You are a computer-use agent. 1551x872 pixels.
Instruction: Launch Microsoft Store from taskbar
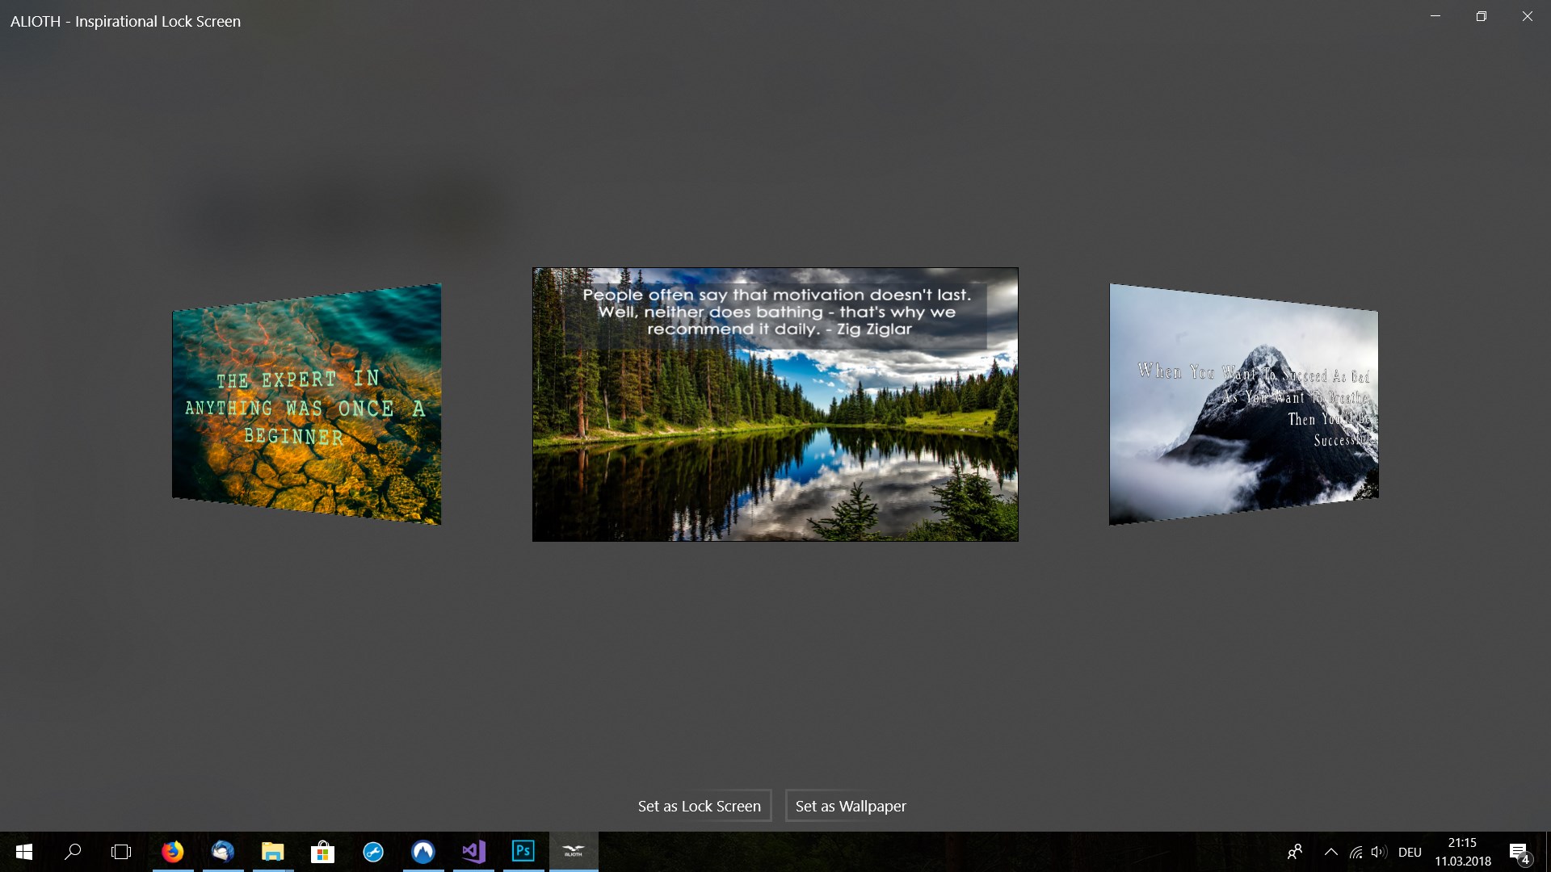click(x=322, y=852)
